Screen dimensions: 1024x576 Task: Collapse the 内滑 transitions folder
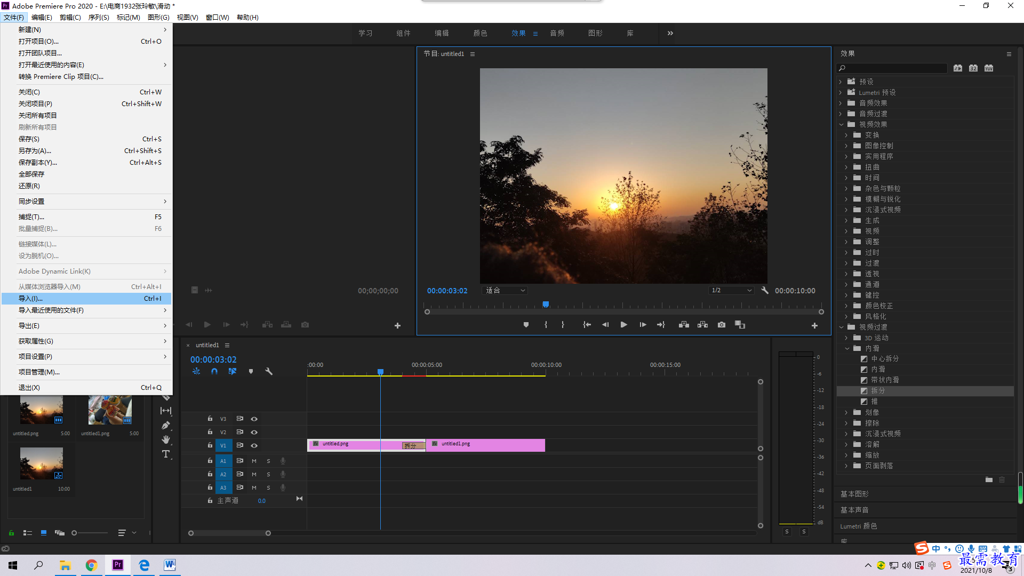[x=847, y=348]
